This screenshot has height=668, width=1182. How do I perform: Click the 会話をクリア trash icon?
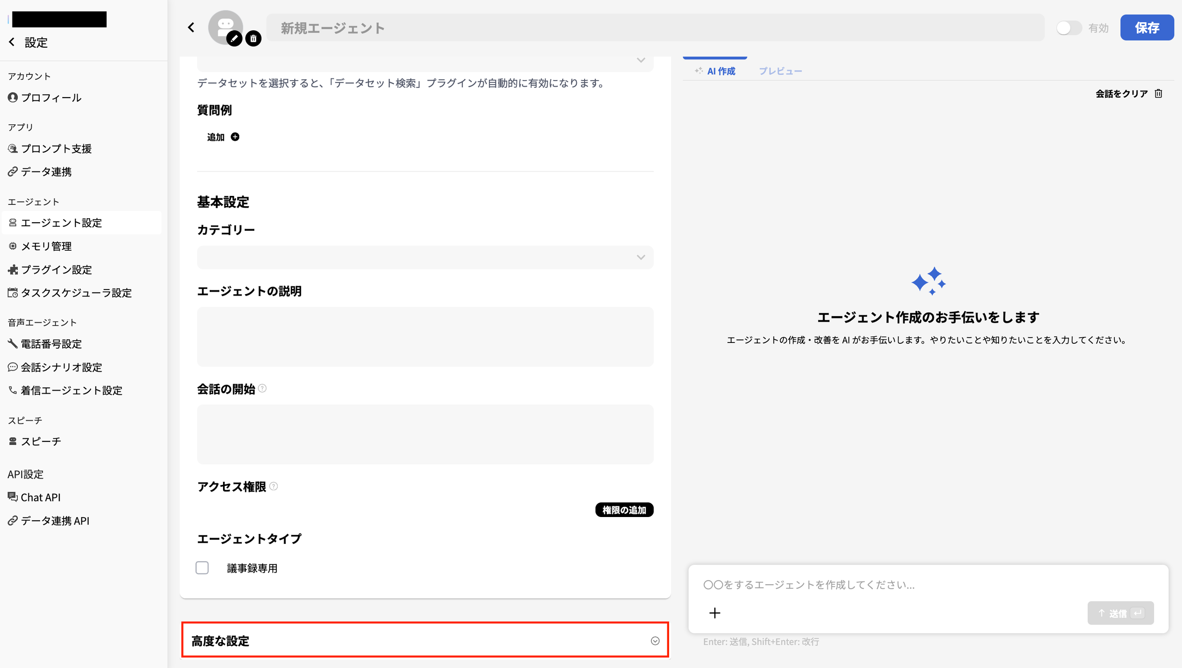click(x=1158, y=94)
